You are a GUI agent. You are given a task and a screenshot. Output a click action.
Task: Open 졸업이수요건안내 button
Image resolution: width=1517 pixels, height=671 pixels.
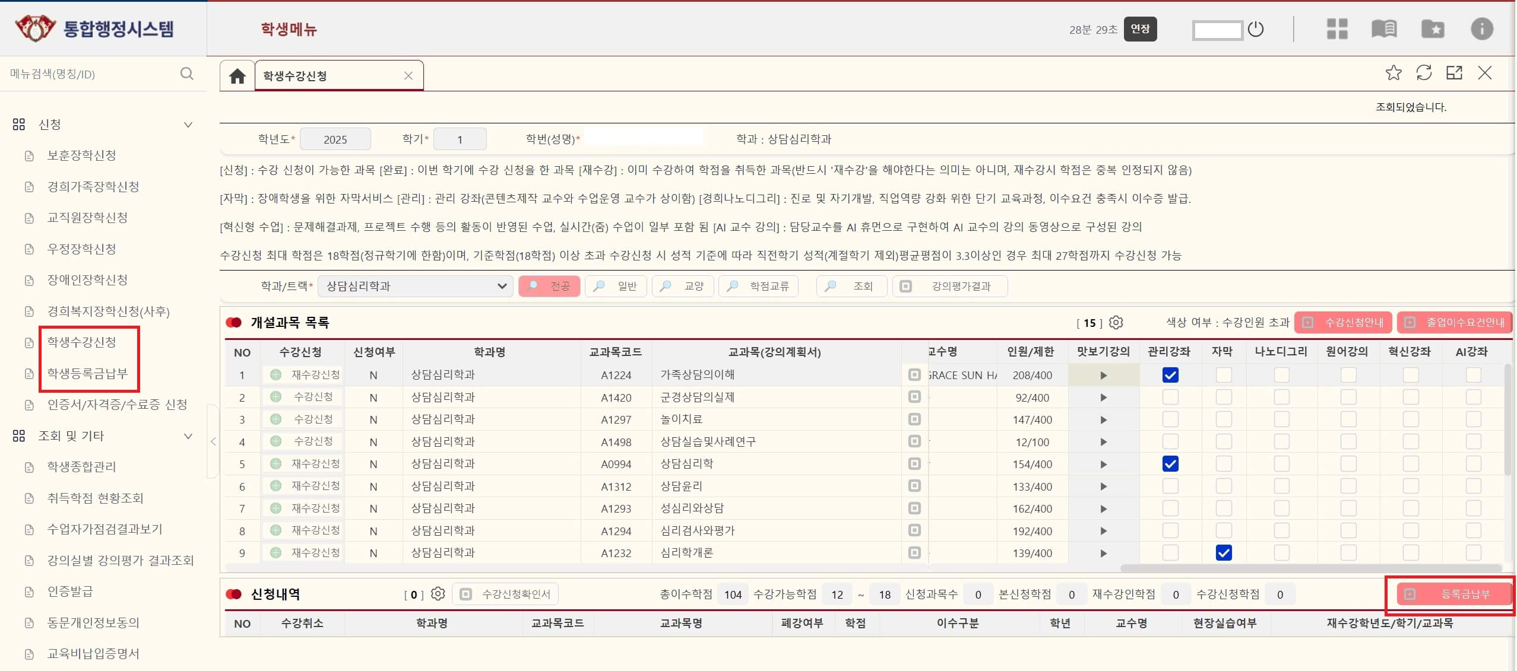1455,322
